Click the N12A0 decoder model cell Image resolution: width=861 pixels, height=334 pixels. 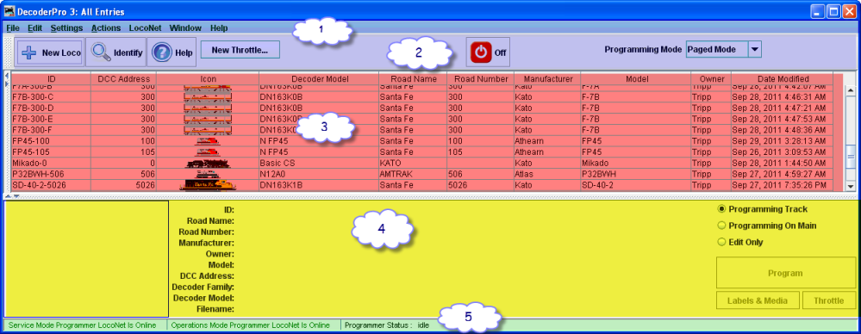(x=319, y=174)
